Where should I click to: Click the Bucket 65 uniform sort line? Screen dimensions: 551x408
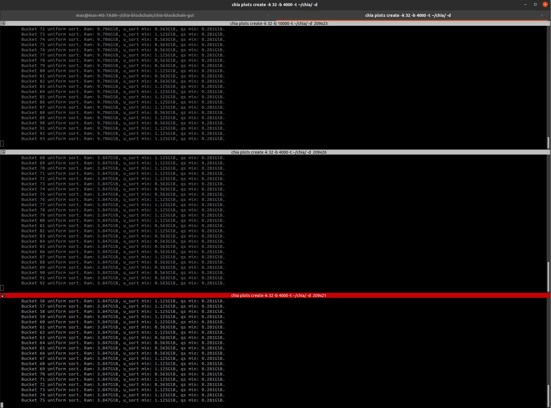(123, 348)
